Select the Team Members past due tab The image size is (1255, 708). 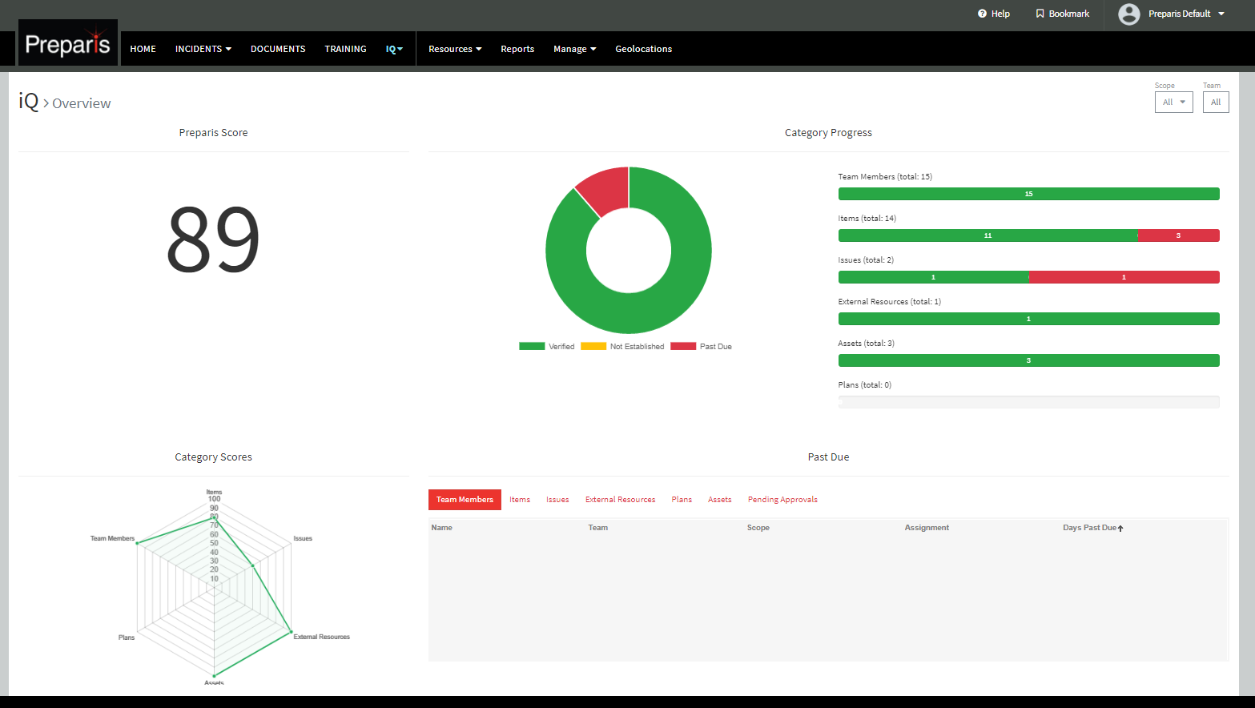(465, 500)
